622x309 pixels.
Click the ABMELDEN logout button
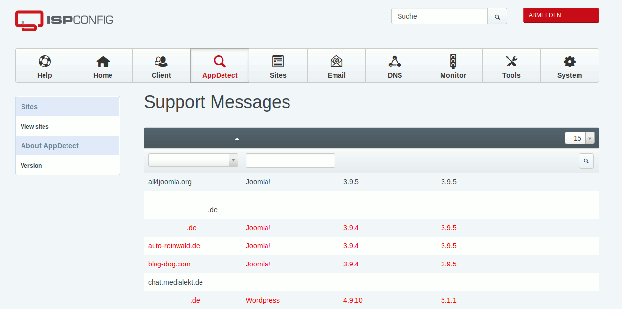click(x=561, y=15)
